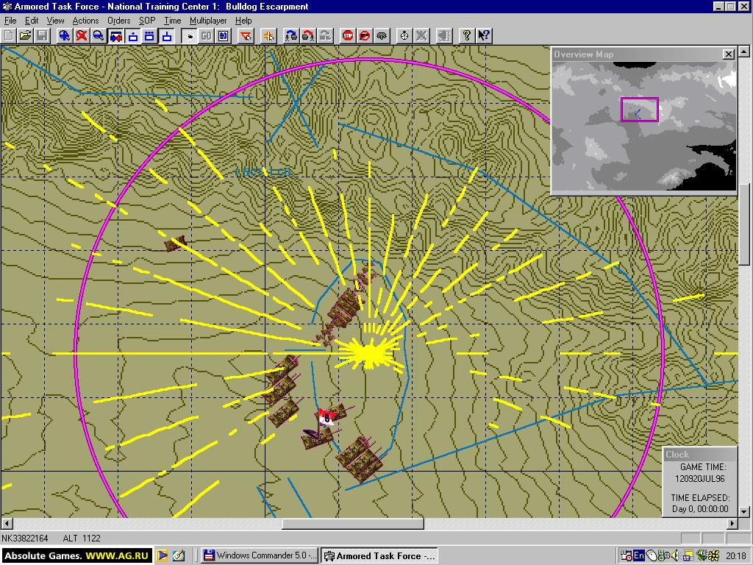Select the zoom out magnifier icon
This screenshot has height=565, width=753.
pos(99,35)
